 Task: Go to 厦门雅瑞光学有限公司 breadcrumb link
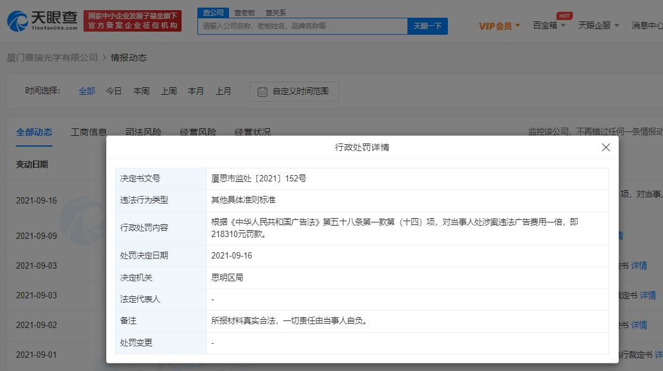pyautogui.click(x=52, y=58)
